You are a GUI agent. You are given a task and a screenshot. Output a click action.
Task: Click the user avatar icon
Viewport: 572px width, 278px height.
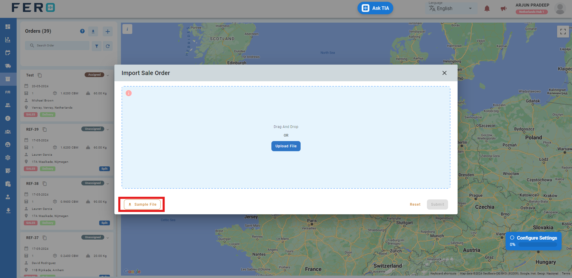click(x=560, y=9)
